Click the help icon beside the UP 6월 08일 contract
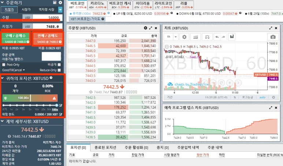Viewport: 283px width, 166px height. tap(172, 13)
